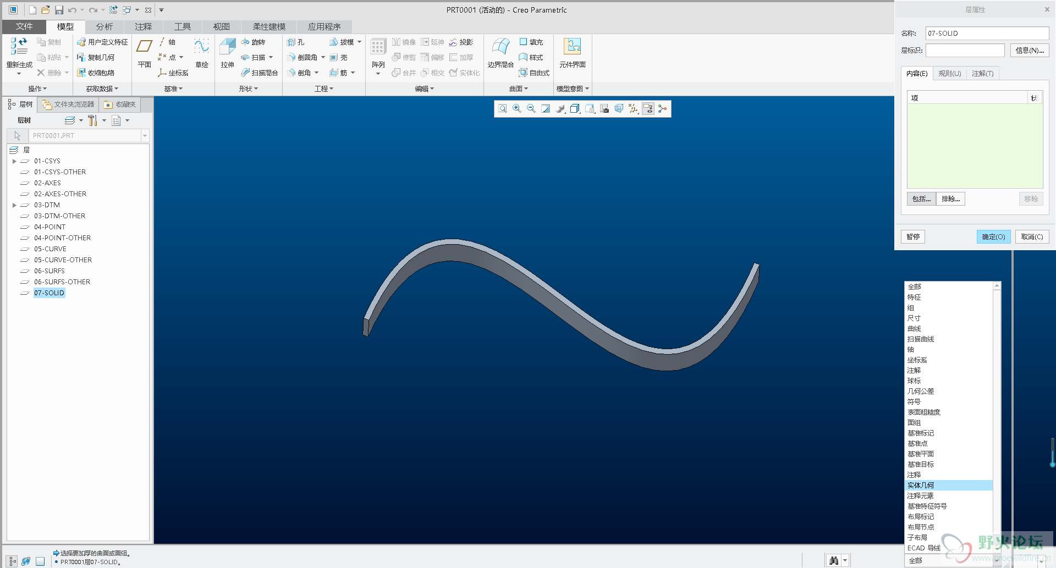The width and height of the screenshot is (1056, 568).
Task: Click the 确定(O) button
Action: click(x=993, y=236)
